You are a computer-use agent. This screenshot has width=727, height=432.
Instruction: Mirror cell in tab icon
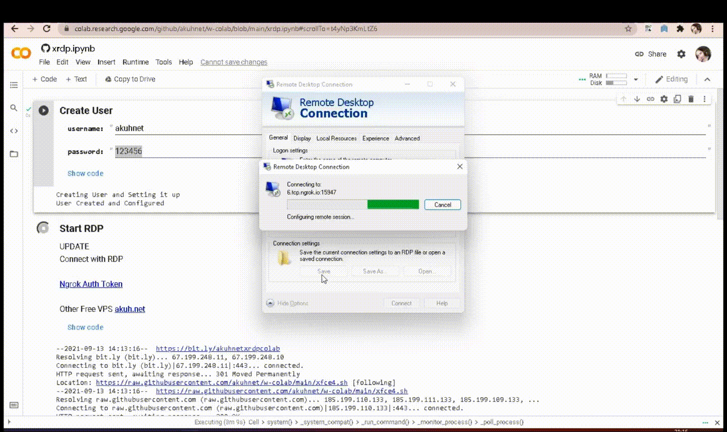[677, 99]
